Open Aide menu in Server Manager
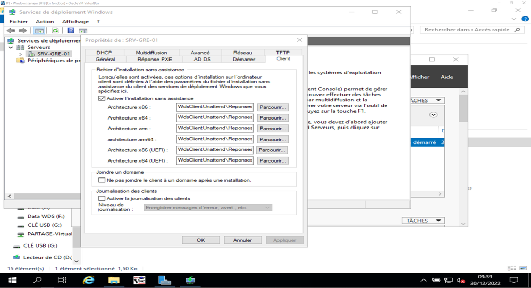The width and height of the screenshot is (531, 288). pyautogui.click(x=446, y=77)
